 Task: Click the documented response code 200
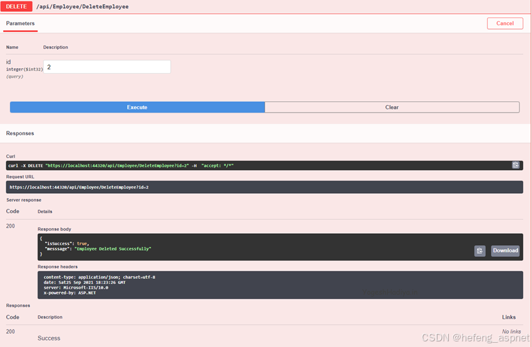point(11,331)
